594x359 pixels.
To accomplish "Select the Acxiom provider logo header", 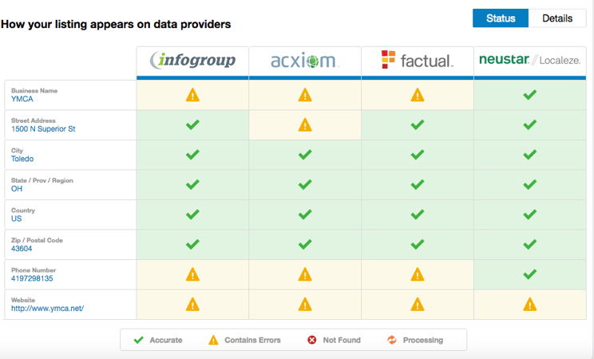I will (x=305, y=61).
